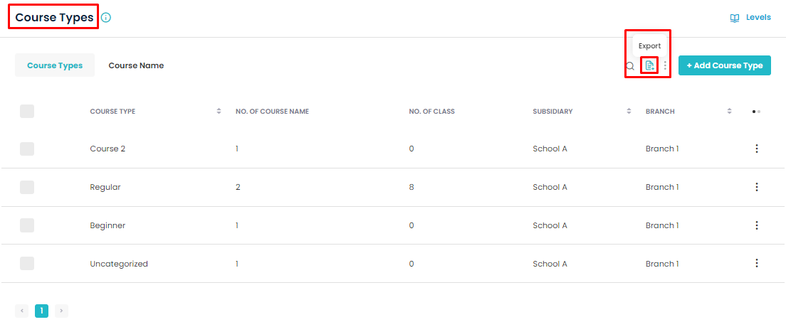This screenshot has width=786, height=327.
Task: Open the more options dots beside Export
Action: [x=665, y=65]
